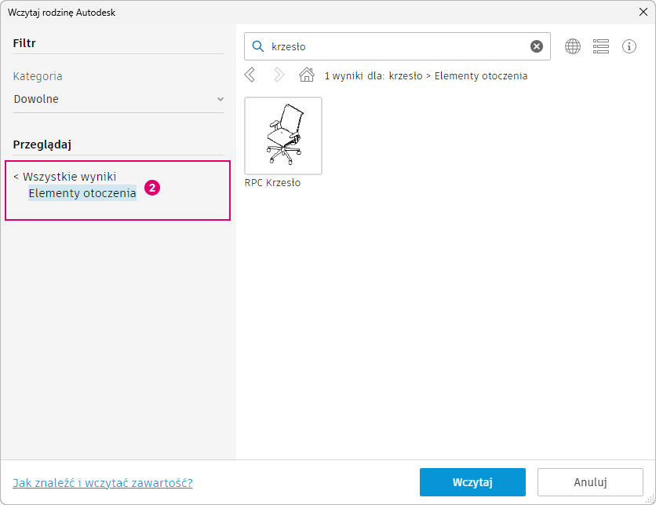Return to home via house icon
Screen dimensions: 656x505
307,75
